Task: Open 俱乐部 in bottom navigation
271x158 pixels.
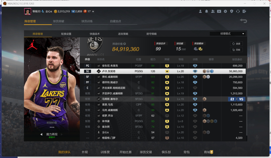Action: pyautogui.click(x=166, y=152)
